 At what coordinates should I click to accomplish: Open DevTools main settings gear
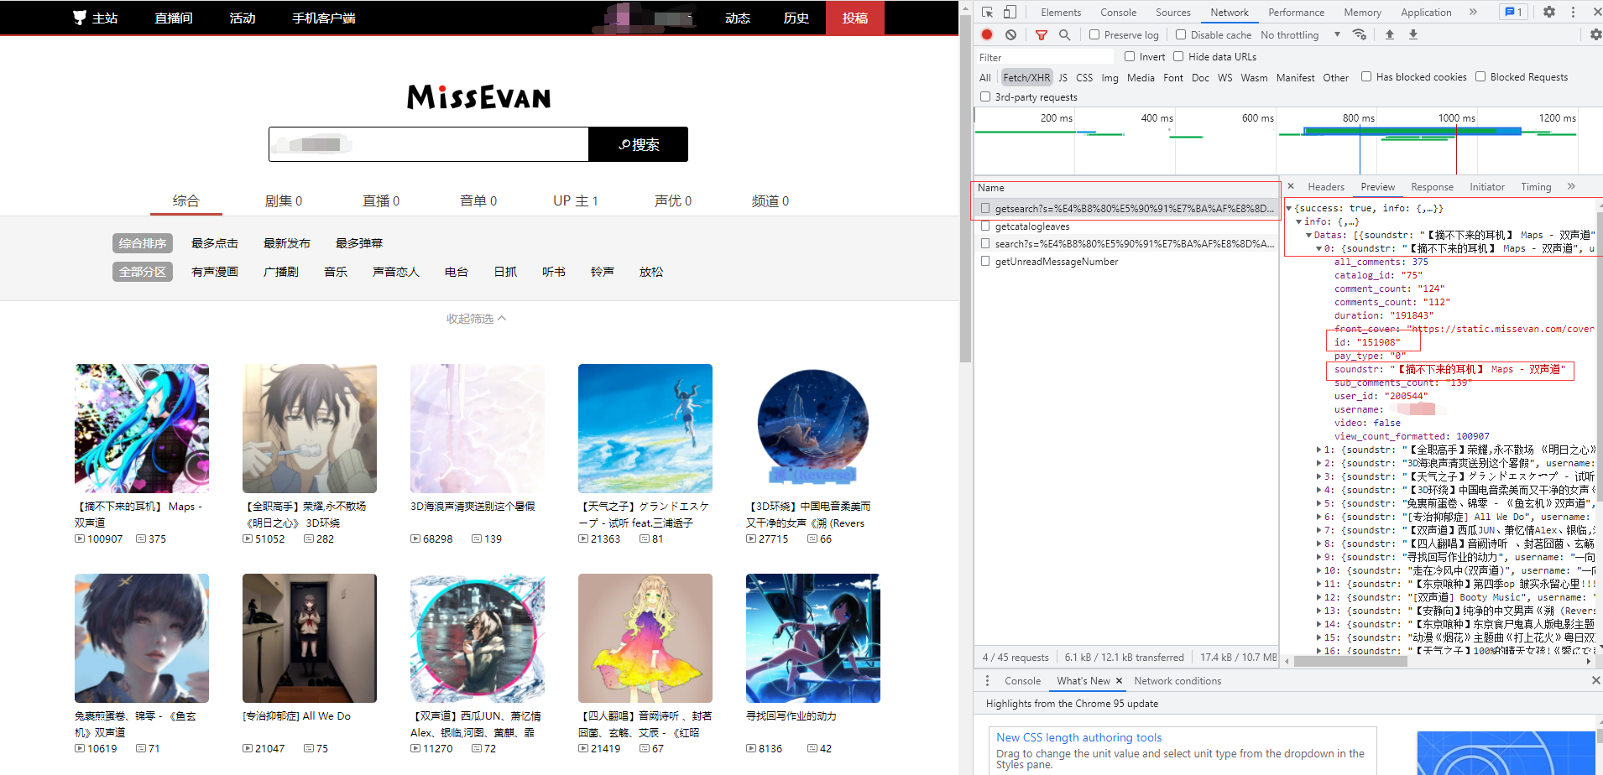tap(1549, 12)
